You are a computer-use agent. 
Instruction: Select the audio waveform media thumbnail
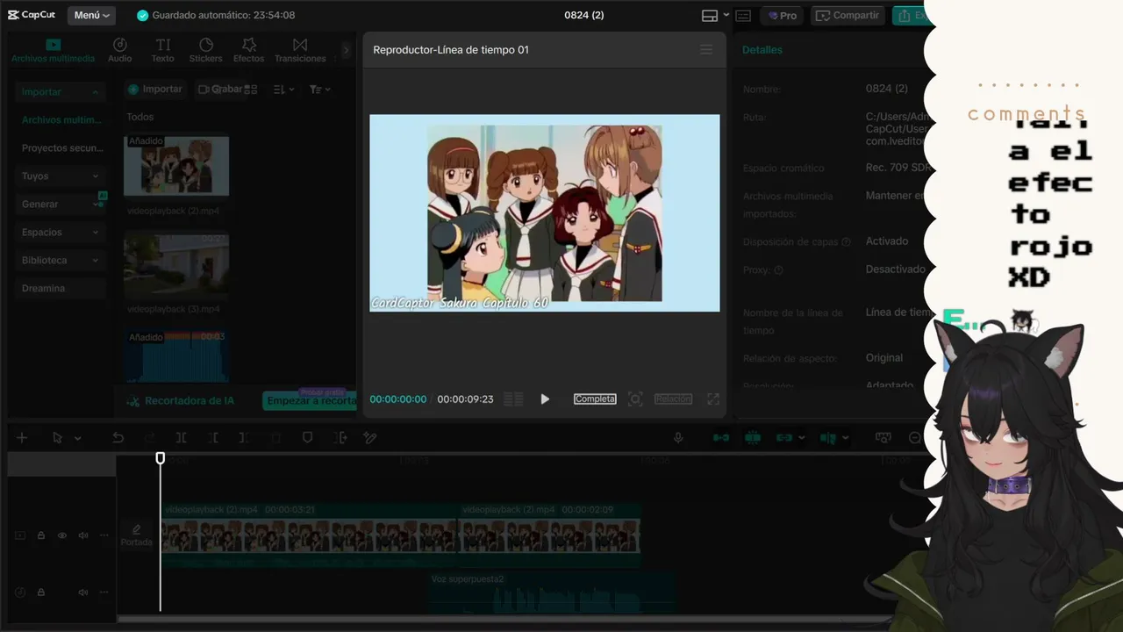pos(176,355)
